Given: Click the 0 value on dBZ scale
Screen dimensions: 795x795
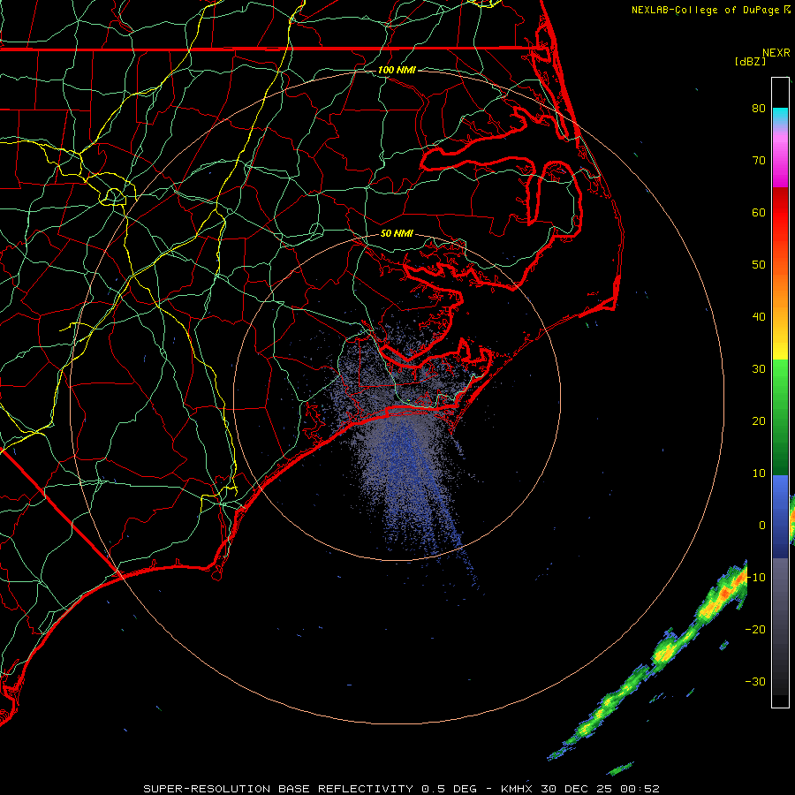Looking at the screenshot, I should (x=762, y=526).
